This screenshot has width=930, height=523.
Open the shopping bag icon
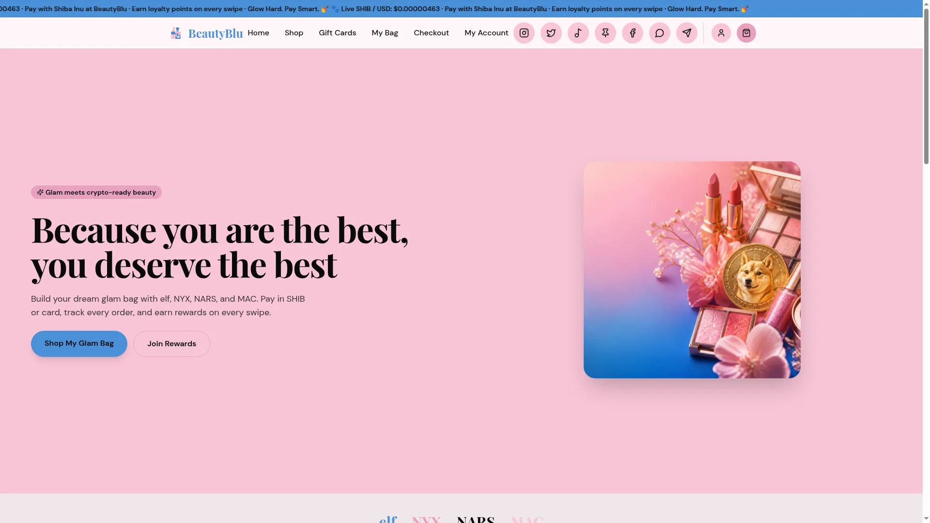pyautogui.click(x=746, y=33)
